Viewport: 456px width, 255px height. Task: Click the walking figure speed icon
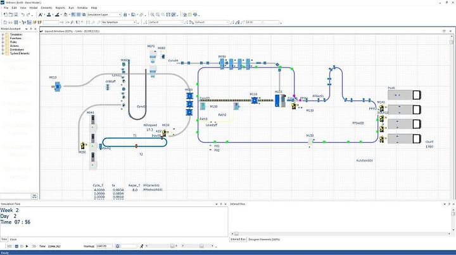coord(142,246)
